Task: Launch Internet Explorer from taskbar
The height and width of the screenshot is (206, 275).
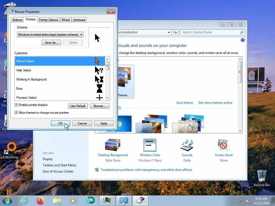Action: coord(24,201)
